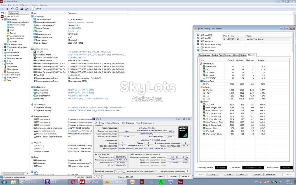Click the Отчёт report toolbar button
Screen dimensions: 296x185
pyautogui.click(x=37, y=9)
